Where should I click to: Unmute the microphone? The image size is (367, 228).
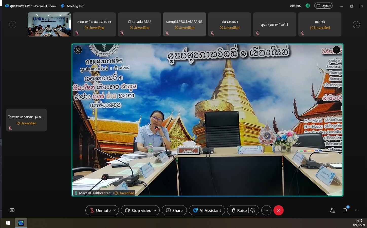(x=100, y=210)
